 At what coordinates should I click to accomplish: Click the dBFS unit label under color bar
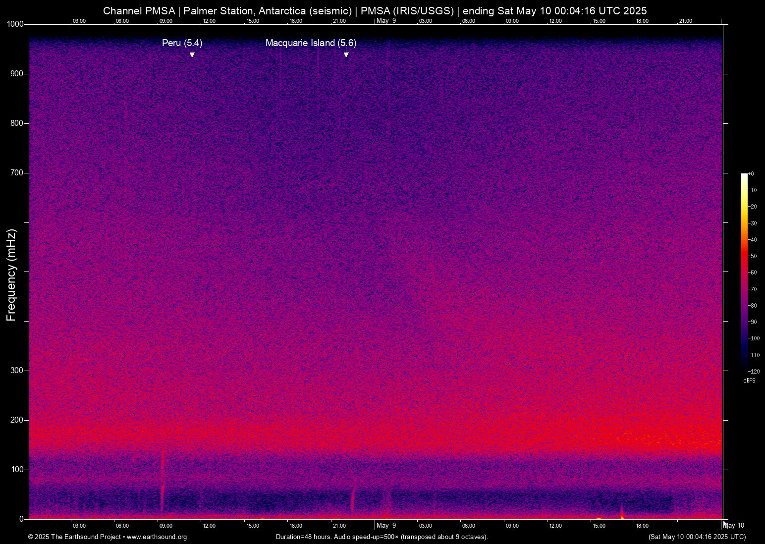pos(749,381)
